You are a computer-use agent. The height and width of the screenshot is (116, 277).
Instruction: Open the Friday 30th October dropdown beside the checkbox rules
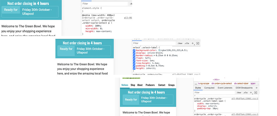pyautogui.click(x=92, y=51)
